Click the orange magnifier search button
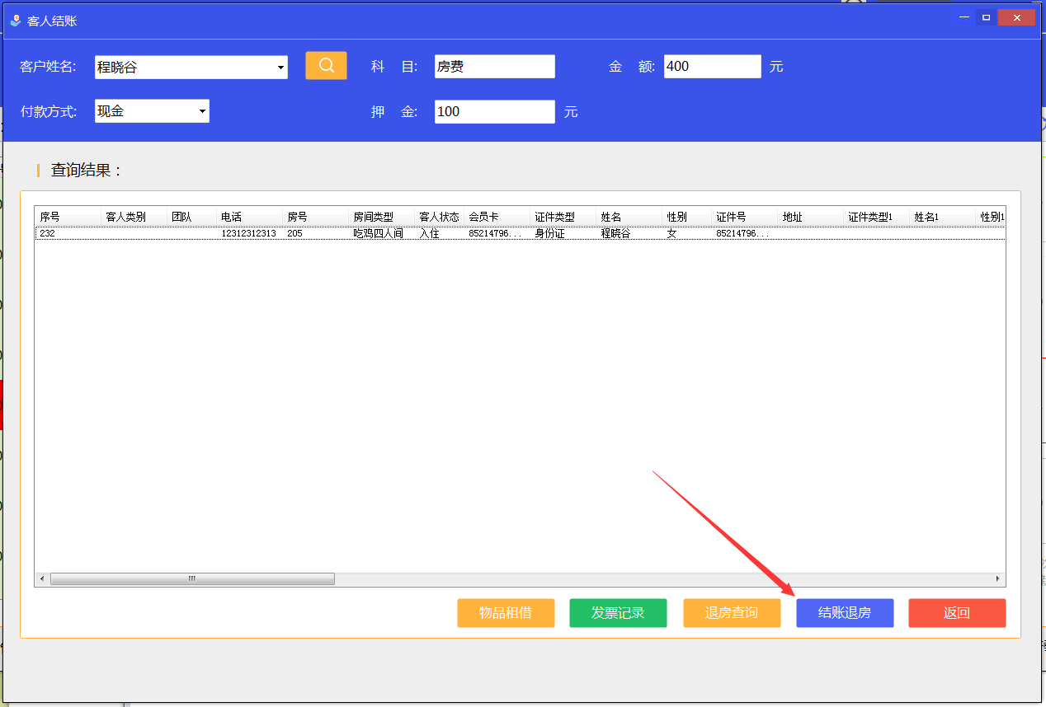Screen dimensions: 1046x707 326,66
